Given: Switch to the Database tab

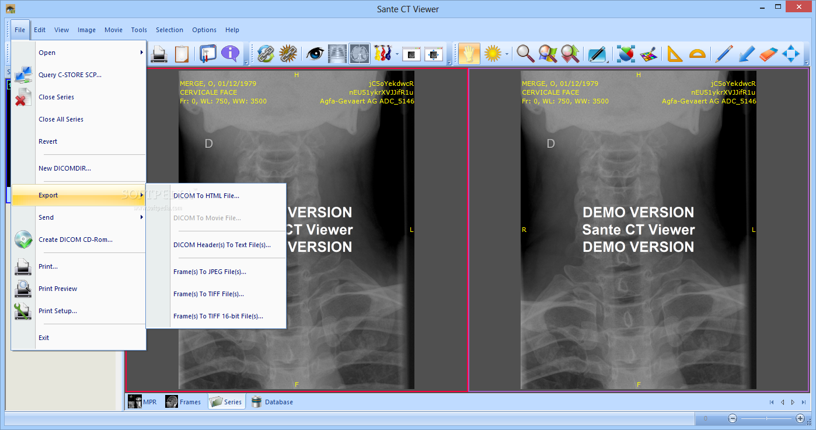Looking at the screenshot, I should pos(272,402).
